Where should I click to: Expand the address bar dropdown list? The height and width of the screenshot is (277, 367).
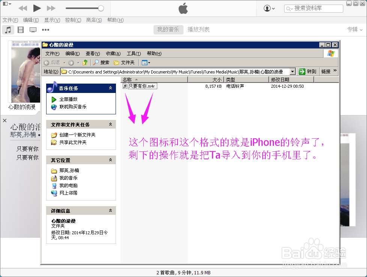292,71
